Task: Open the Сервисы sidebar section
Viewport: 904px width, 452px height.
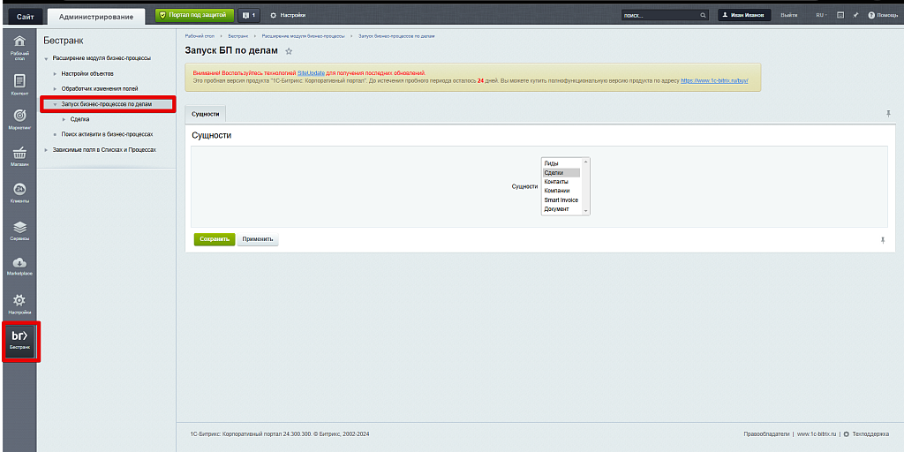Action: [x=19, y=230]
